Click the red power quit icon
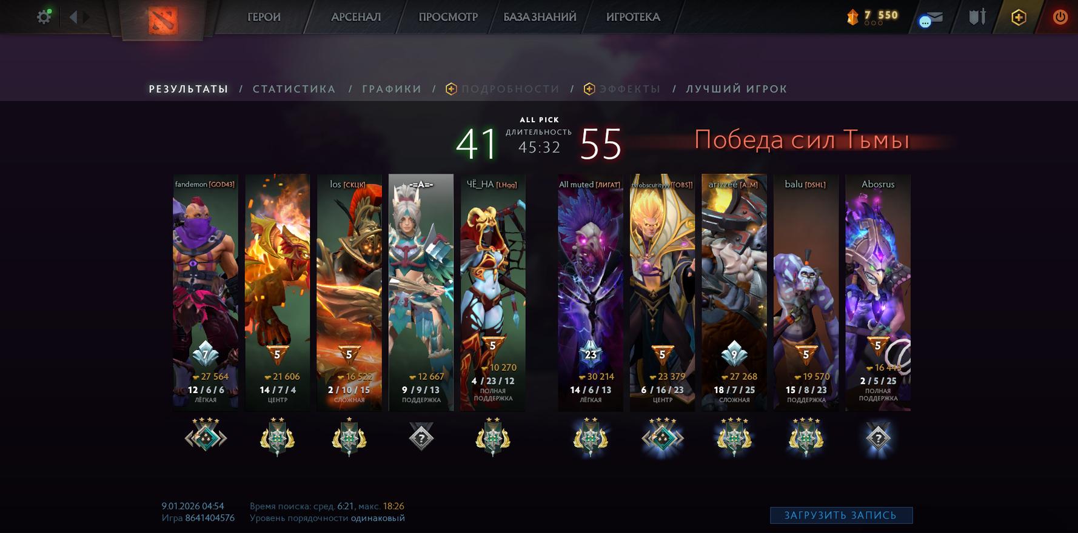 pyautogui.click(x=1060, y=17)
